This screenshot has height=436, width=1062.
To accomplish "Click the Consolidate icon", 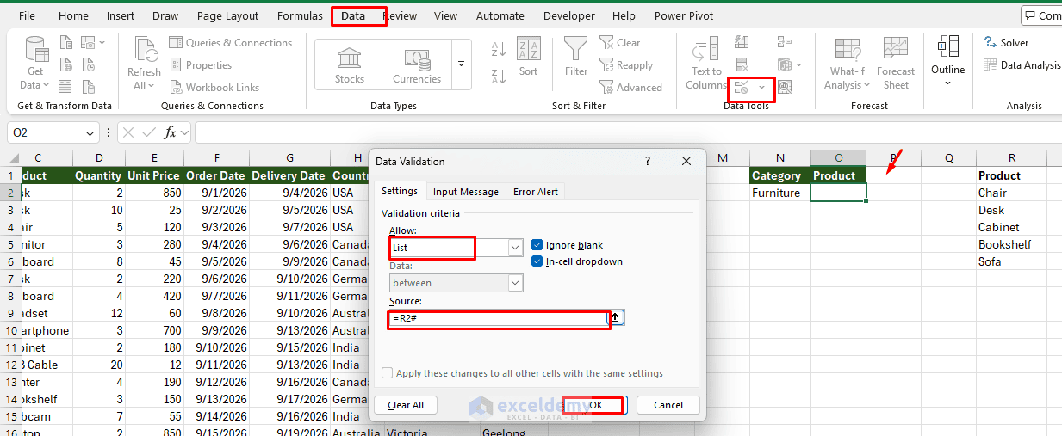I will (784, 42).
